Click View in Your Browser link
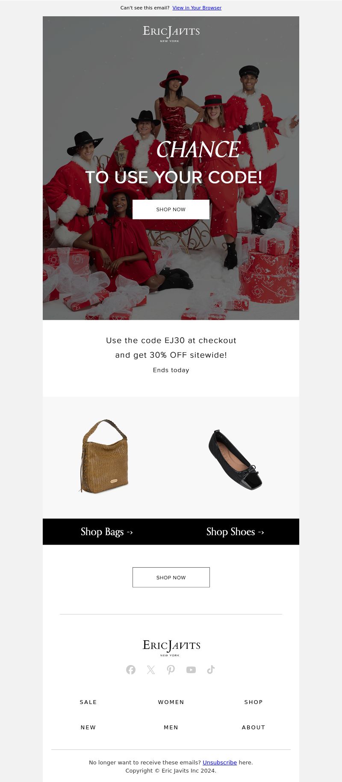The width and height of the screenshot is (342, 782). (x=197, y=8)
